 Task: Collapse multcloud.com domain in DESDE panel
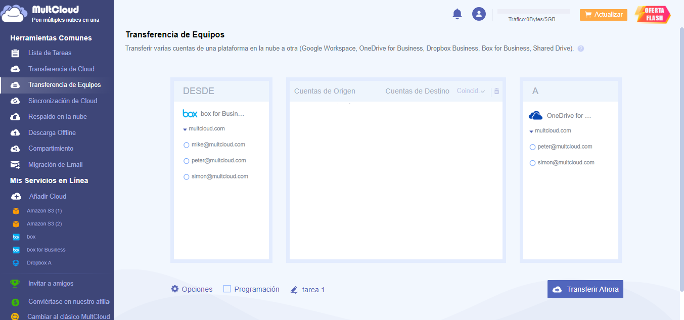pos(186,129)
